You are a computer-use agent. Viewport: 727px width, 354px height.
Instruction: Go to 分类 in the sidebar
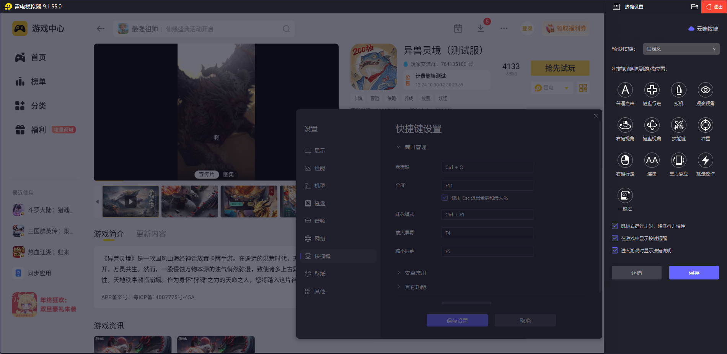click(31, 106)
